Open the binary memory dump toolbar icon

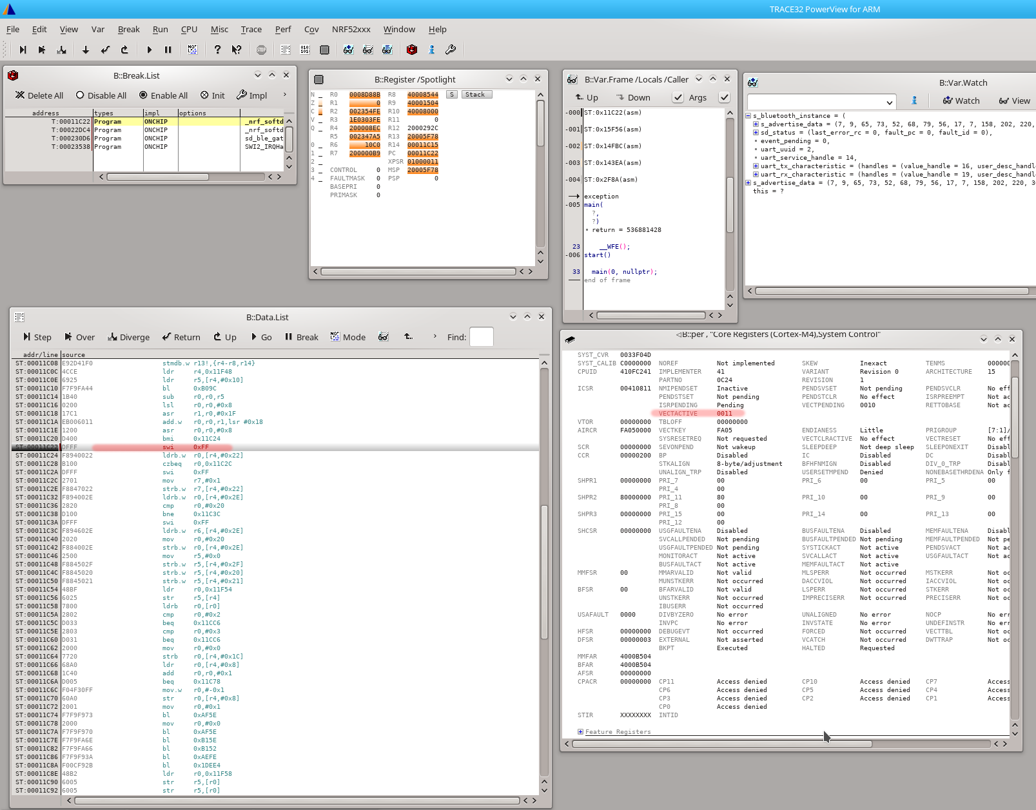(x=305, y=50)
